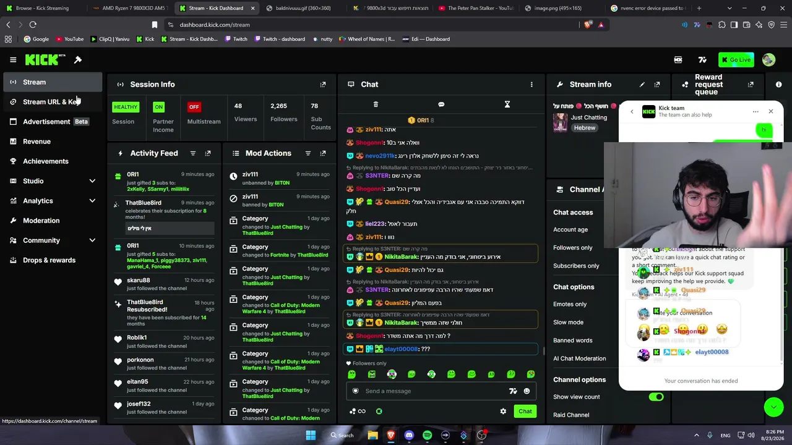This screenshot has width=792, height=445.
Task: Open the Achievements page
Action: pos(53,161)
